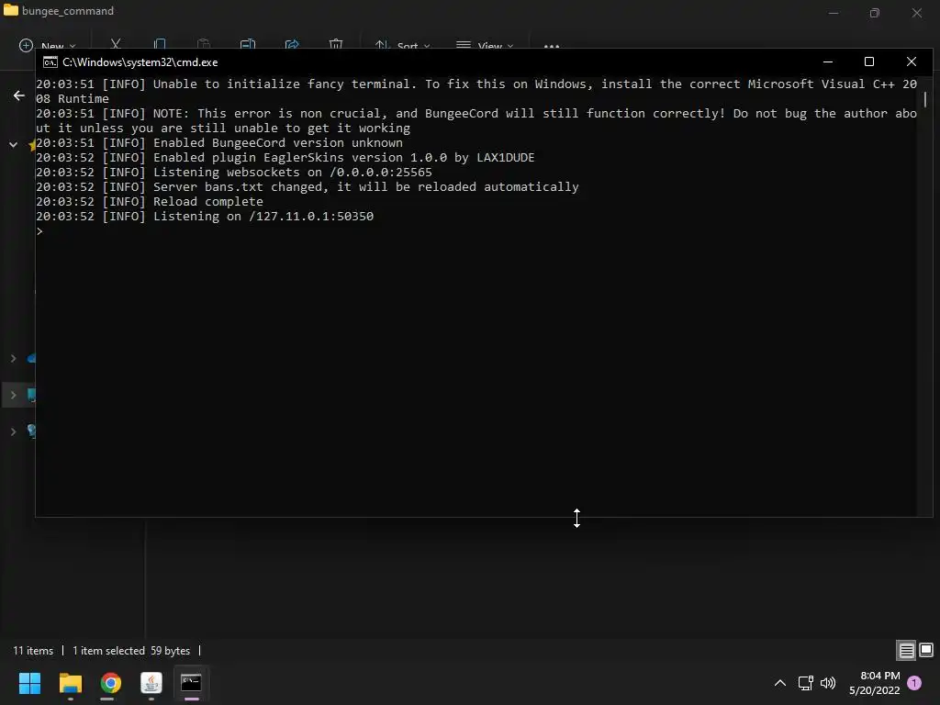The width and height of the screenshot is (940, 705).
Task: Switch to details view layout icon
Action: click(906, 651)
